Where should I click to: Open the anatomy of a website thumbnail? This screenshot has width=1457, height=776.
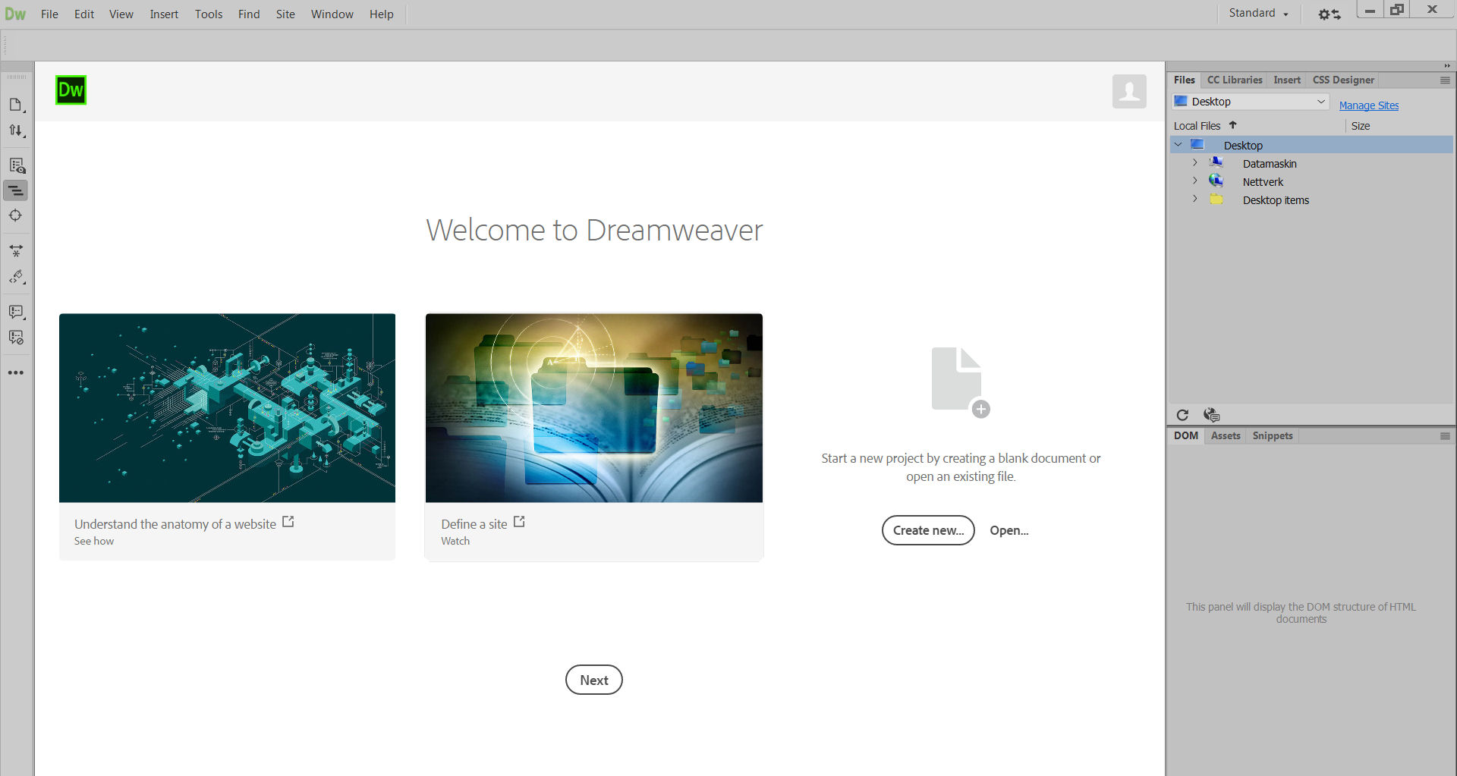point(228,408)
